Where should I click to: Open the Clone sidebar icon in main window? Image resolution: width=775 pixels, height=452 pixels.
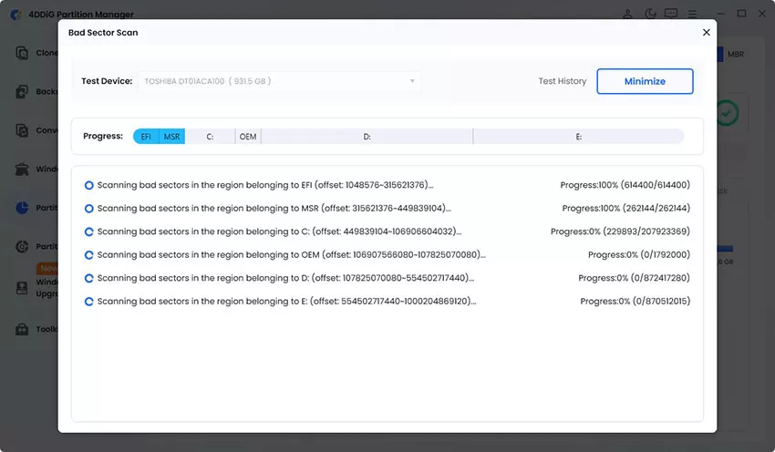[22, 52]
